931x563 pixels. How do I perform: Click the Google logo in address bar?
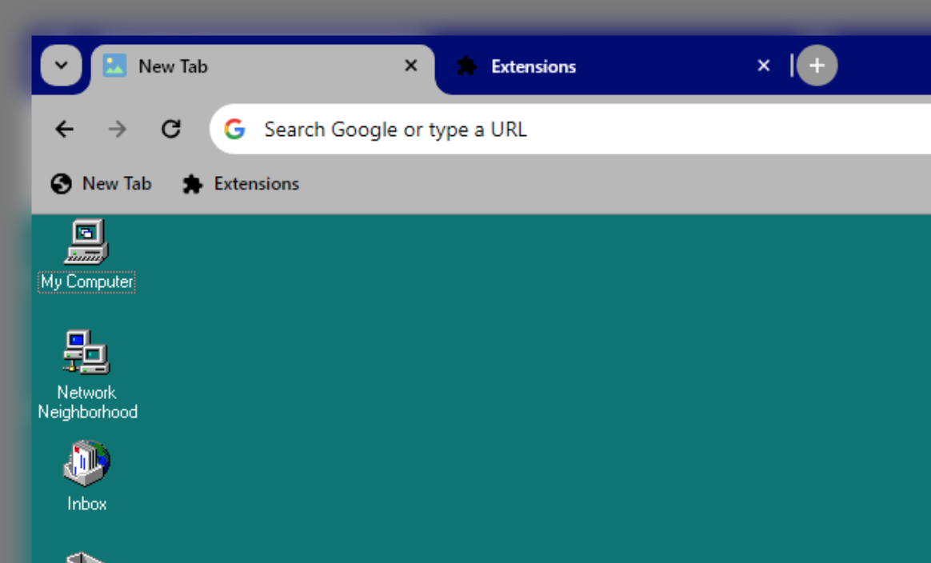tap(234, 129)
